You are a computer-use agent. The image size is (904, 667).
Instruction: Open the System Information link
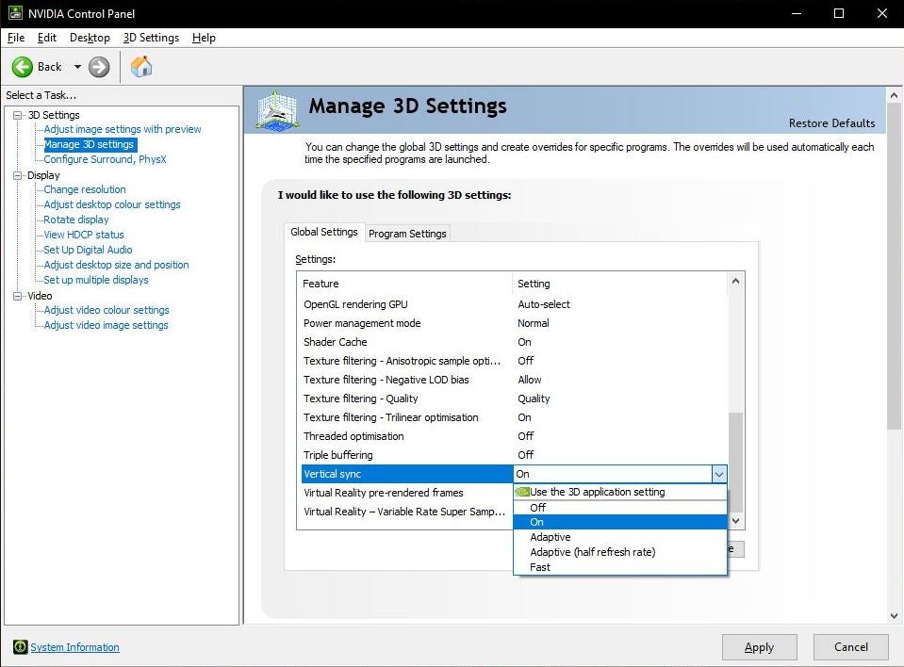(x=74, y=647)
